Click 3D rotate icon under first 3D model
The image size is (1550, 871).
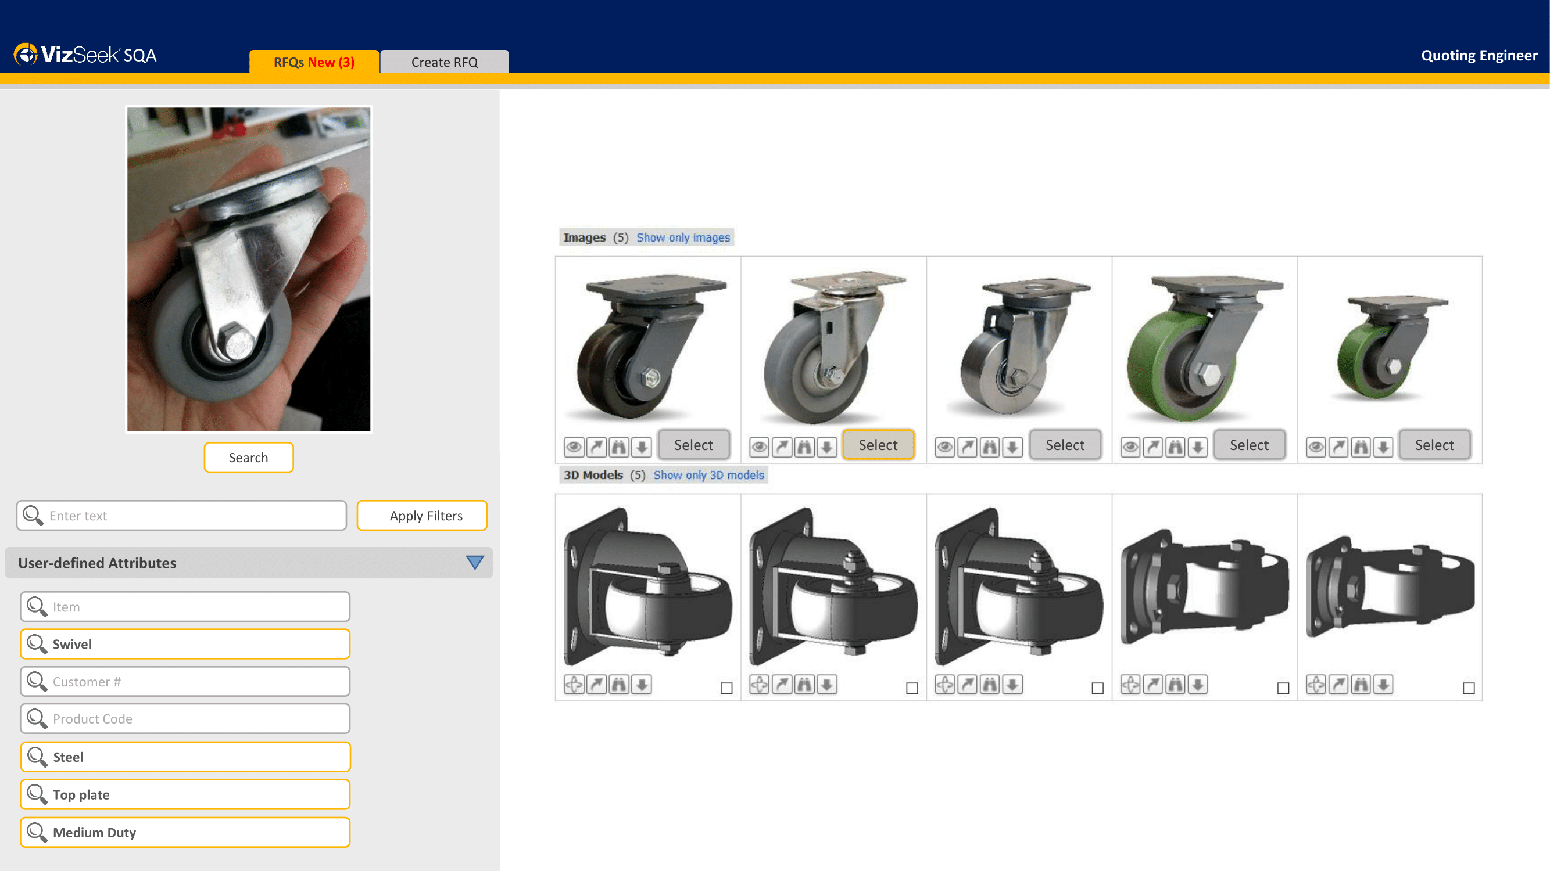(574, 684)
